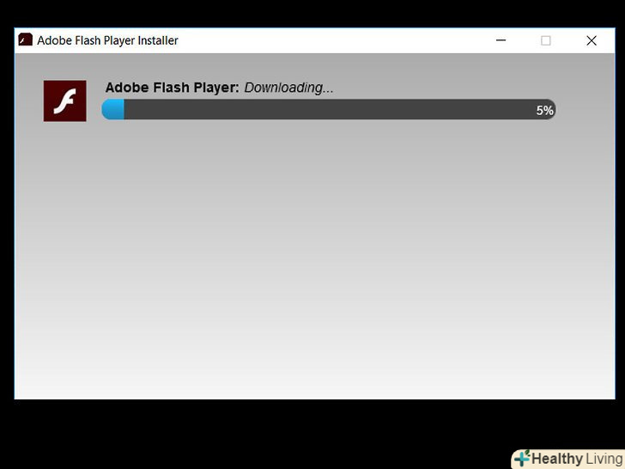Click the download progress bar
Image resolution: width=625 pixels, height=469 pixels.
pos(329,109)
